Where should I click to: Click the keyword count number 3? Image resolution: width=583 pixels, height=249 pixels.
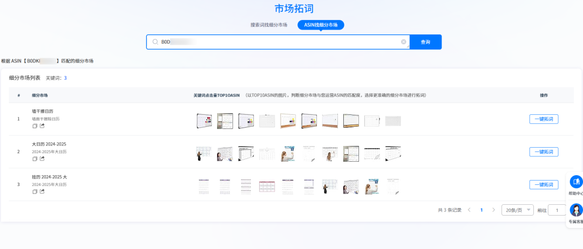(x=65, y=78)
